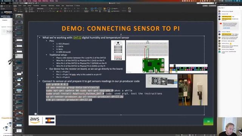
Task: Click the green slide number 18 box
Action: point(208,121)
